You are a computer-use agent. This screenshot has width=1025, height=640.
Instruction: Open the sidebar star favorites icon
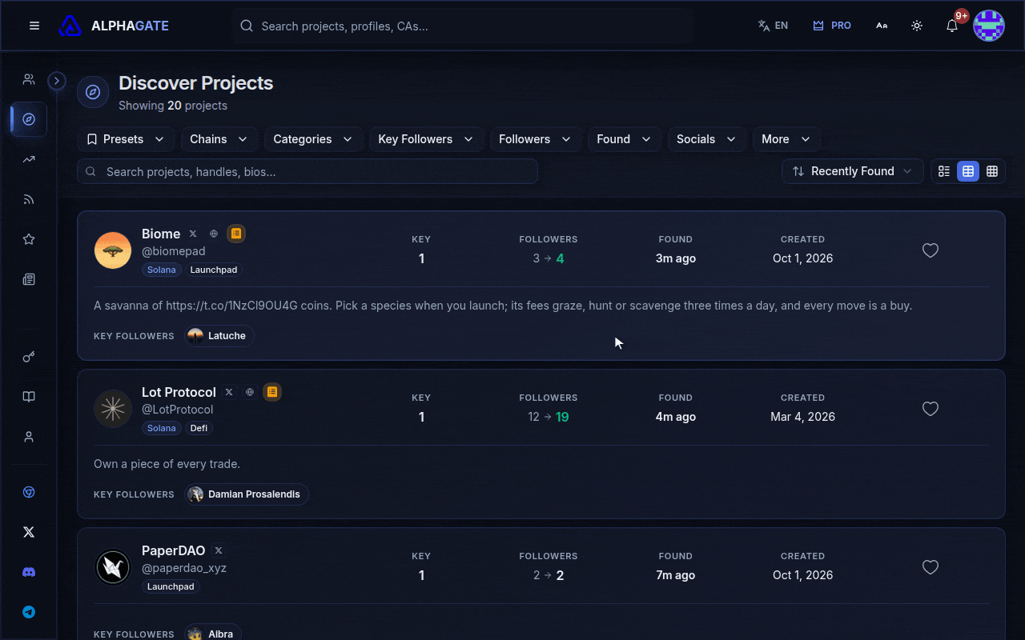(x=29, y=239)
